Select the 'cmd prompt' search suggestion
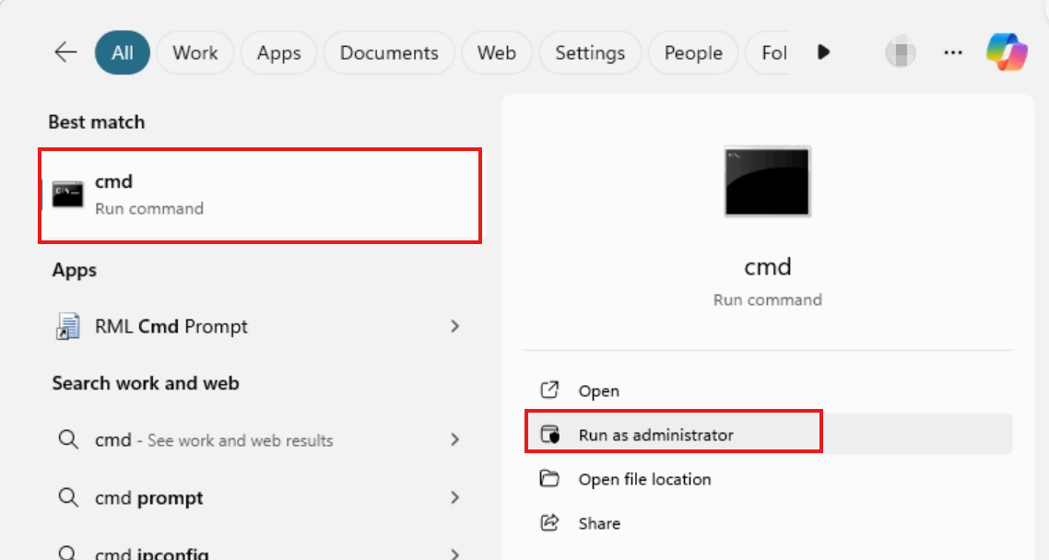The width and height of the screenshot is (1049, 560). (260, 497)
